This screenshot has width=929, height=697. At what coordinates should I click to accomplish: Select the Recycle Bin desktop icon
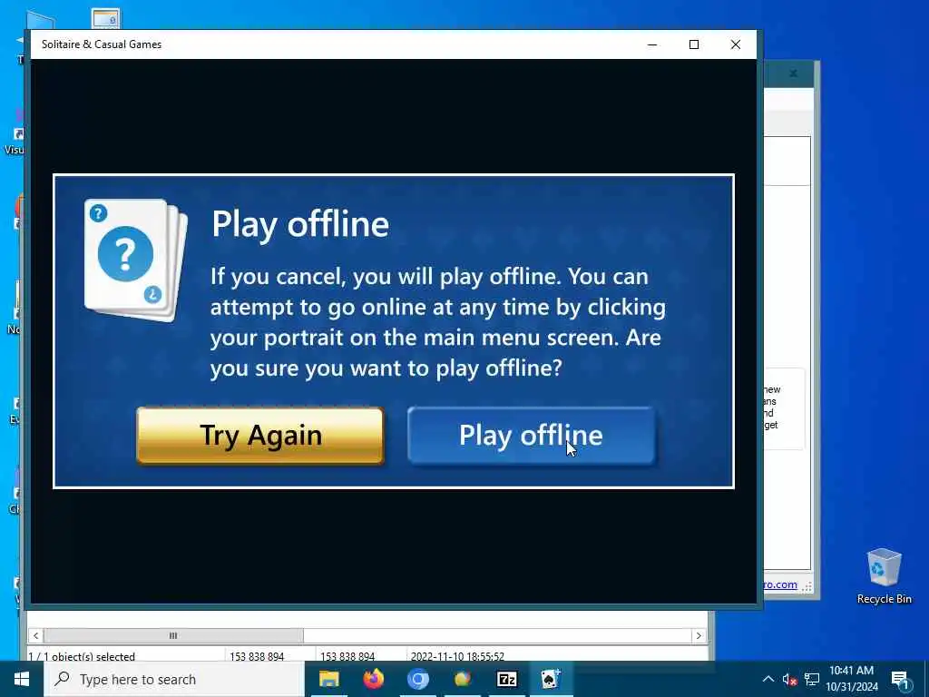coord(884,576)
